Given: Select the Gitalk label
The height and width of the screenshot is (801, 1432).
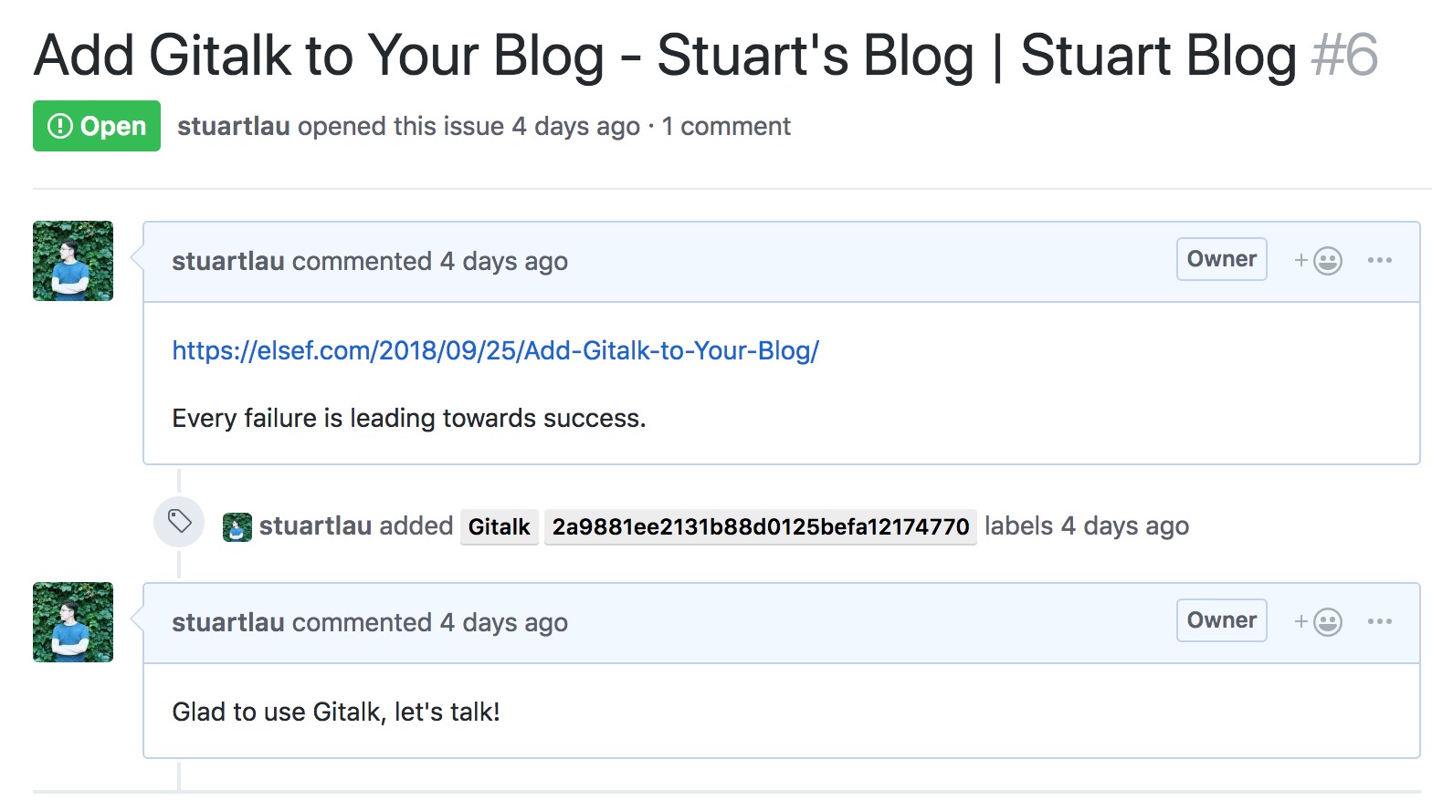Looking at the screenshot, I should click(500, 527).
